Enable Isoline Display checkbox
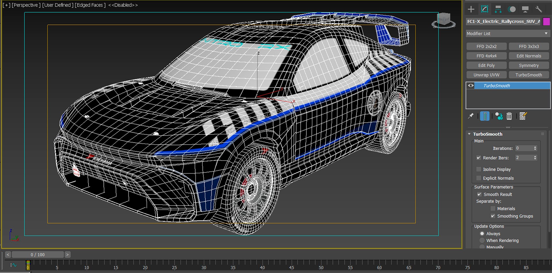Viewport: 552px width, 273px height. [x=479, y=169]
